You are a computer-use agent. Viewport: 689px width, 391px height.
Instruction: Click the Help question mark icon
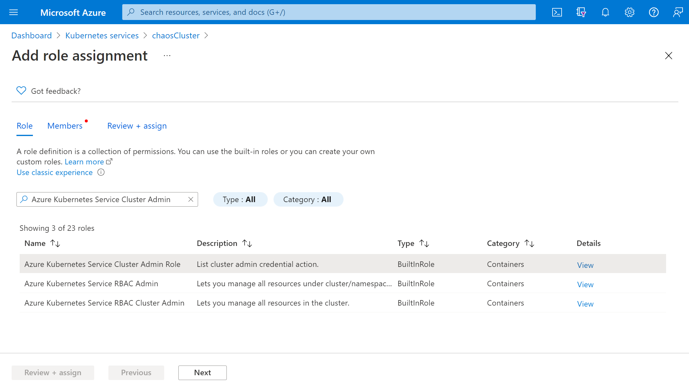(654, 12)
